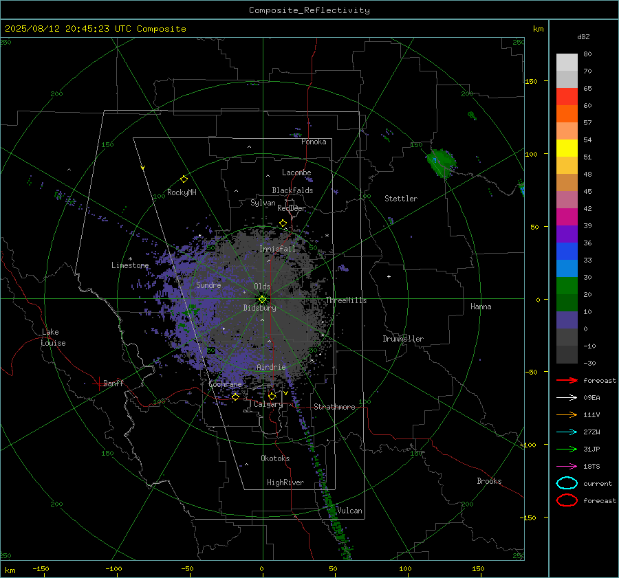This screenshot has width=619, height=578.
Task: Click the -150 tick label on bottom axis
Action: point(41,568)
